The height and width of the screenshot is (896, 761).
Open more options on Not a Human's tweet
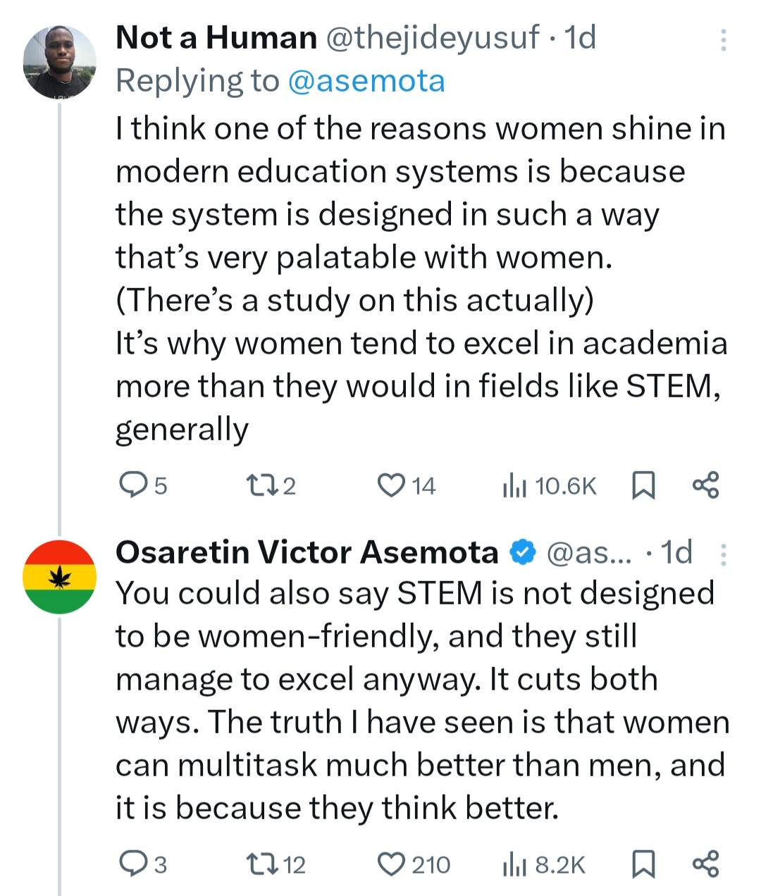click(x=722, y=40)
